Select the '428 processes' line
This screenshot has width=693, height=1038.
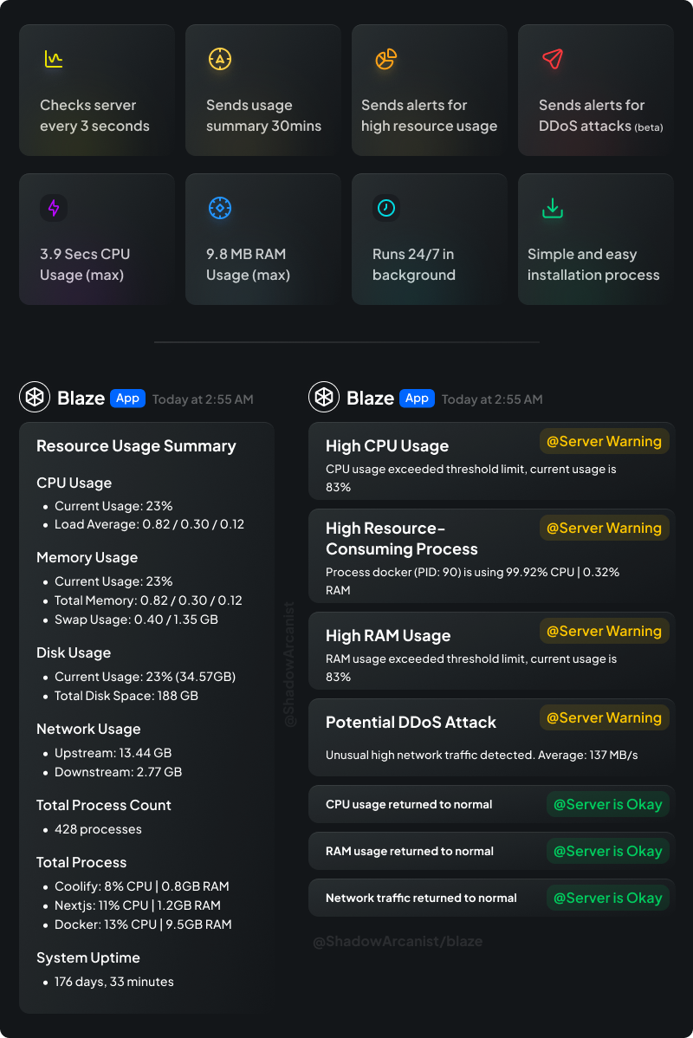click(98, 829)
